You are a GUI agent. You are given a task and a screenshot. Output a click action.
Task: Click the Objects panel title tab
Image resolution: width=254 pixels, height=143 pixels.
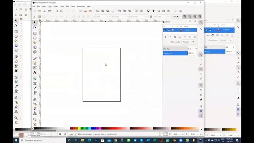167,22
